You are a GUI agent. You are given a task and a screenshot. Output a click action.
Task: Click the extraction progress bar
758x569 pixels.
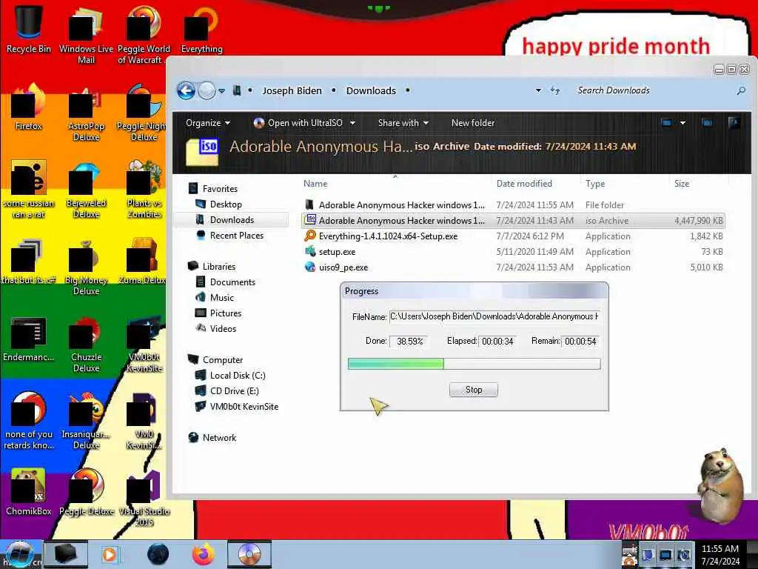474,364
